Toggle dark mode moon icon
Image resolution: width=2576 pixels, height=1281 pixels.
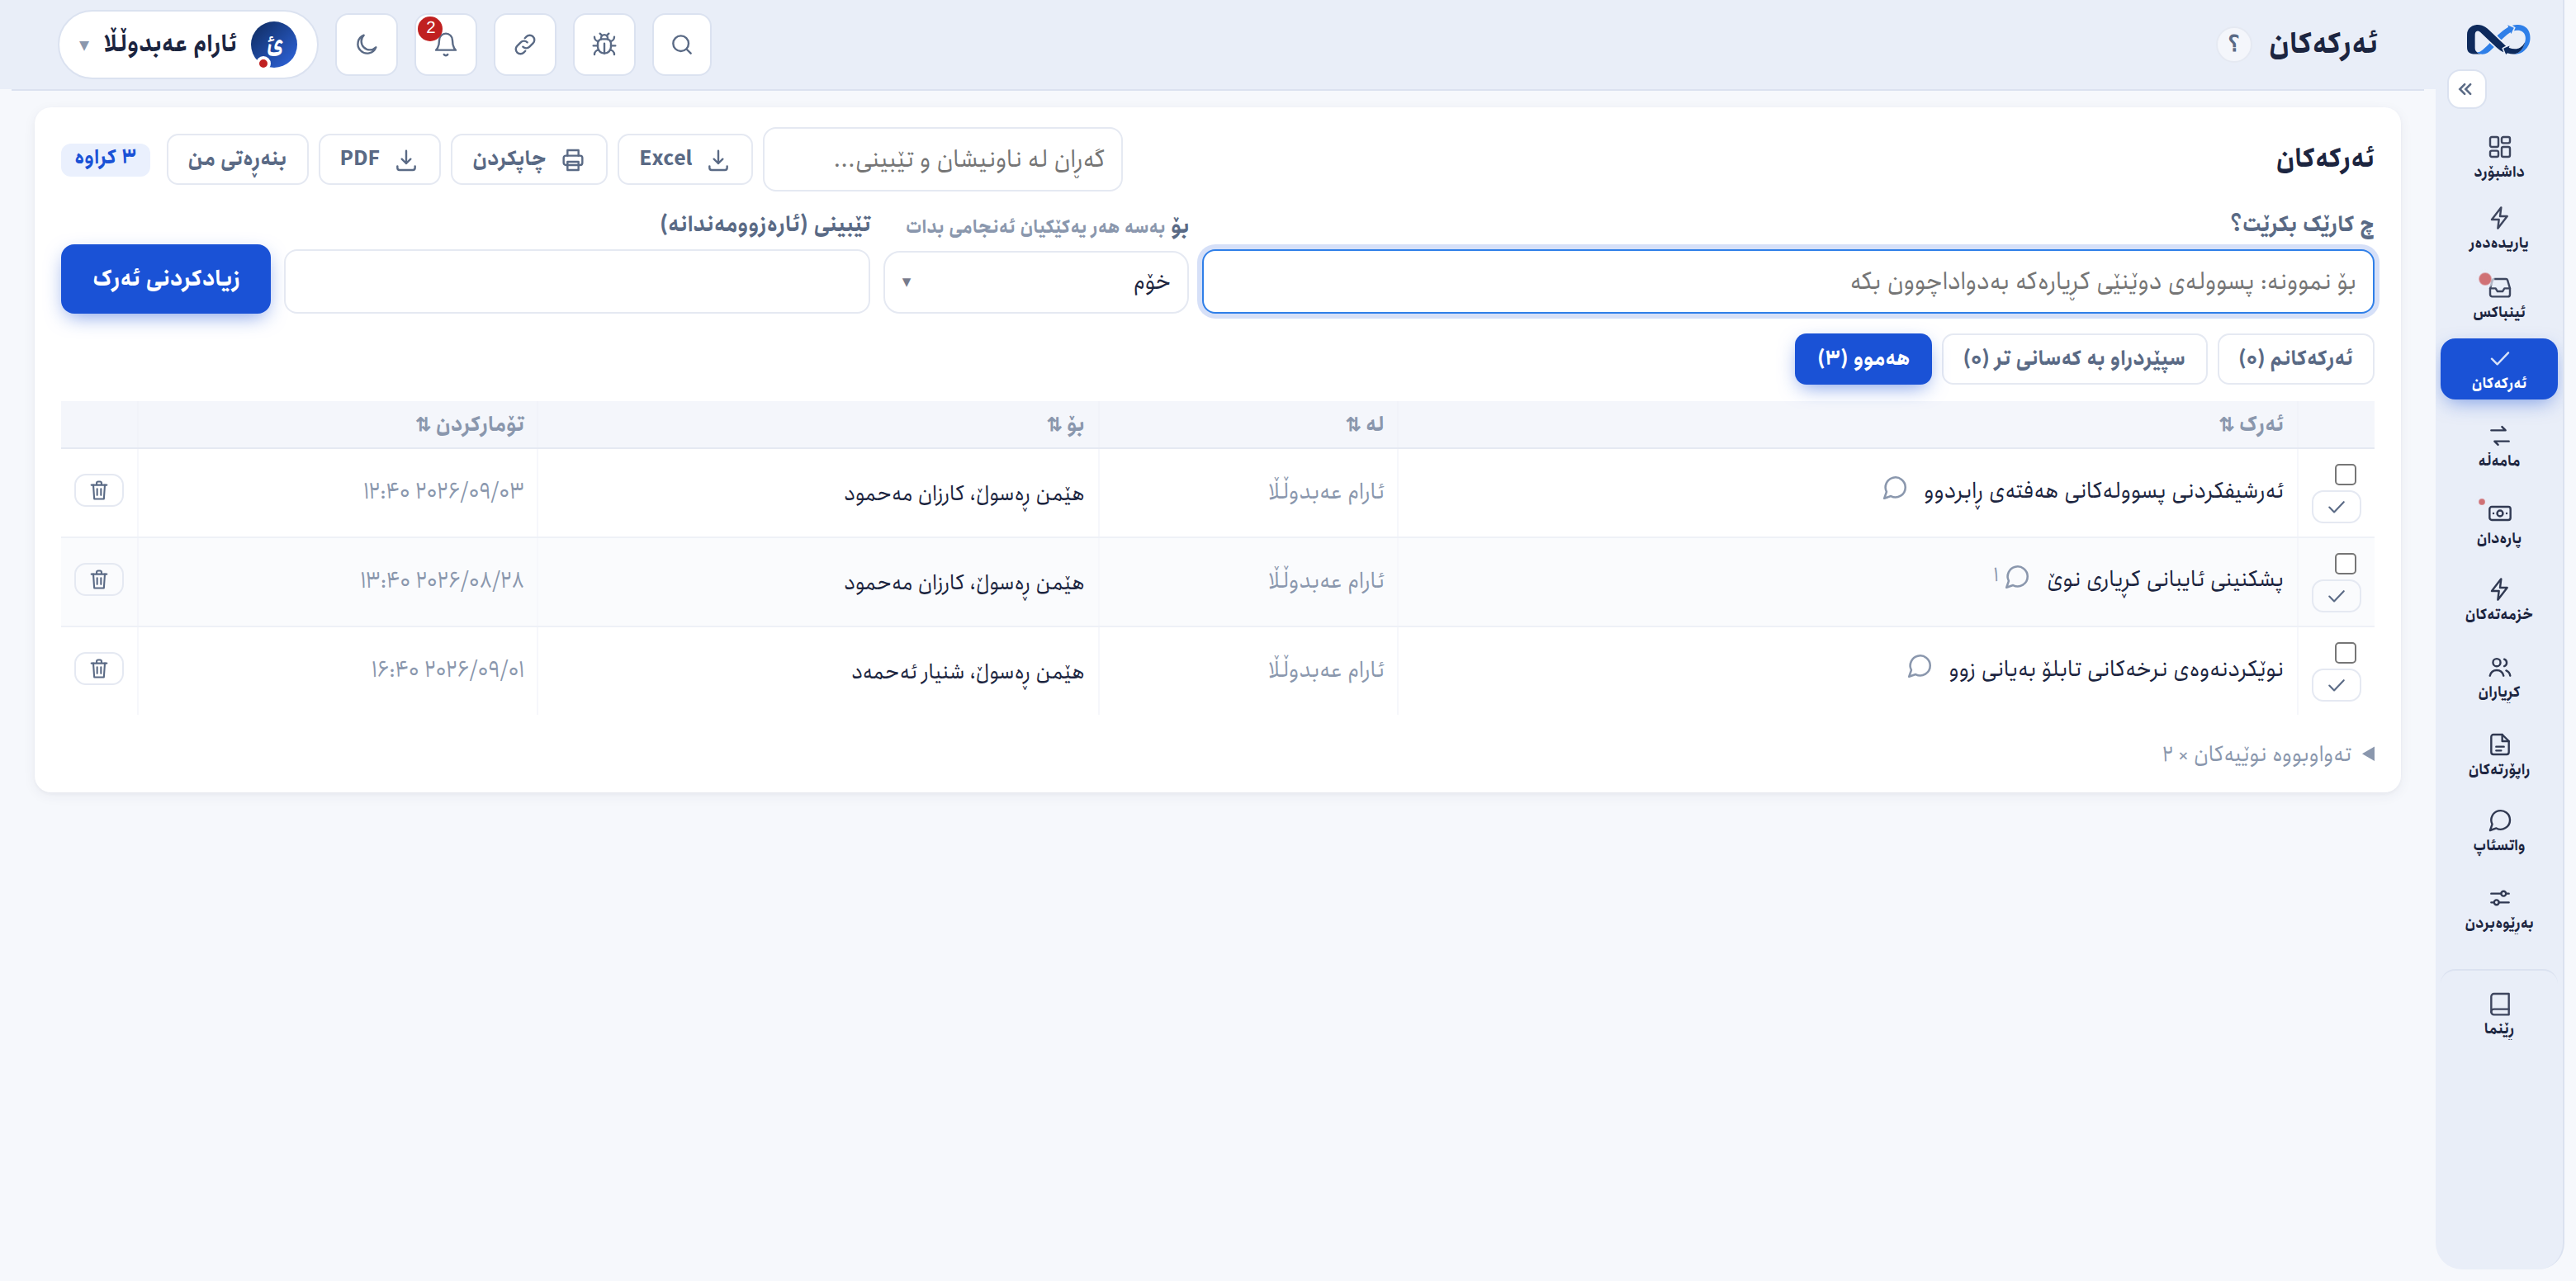(367, 45)
